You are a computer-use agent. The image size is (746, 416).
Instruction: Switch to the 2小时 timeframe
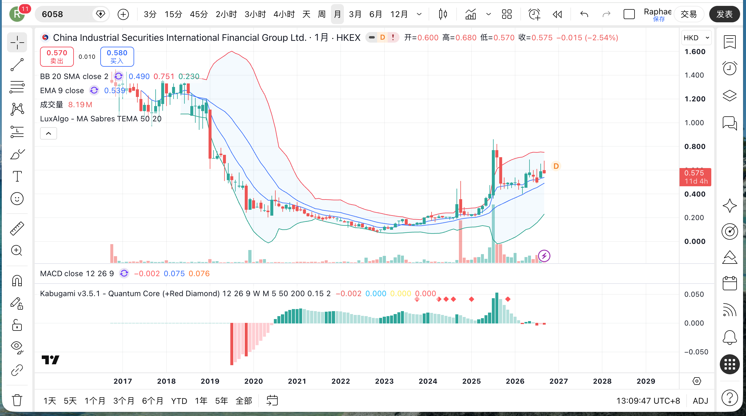[x=226, y=14]
